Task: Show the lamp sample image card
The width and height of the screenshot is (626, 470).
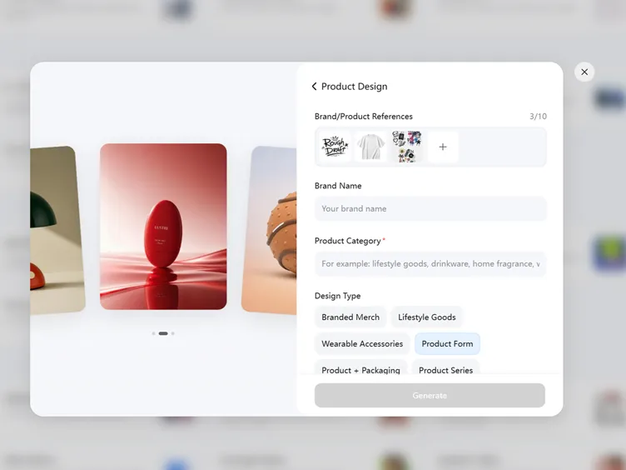Action: click(x=57, y=230)
